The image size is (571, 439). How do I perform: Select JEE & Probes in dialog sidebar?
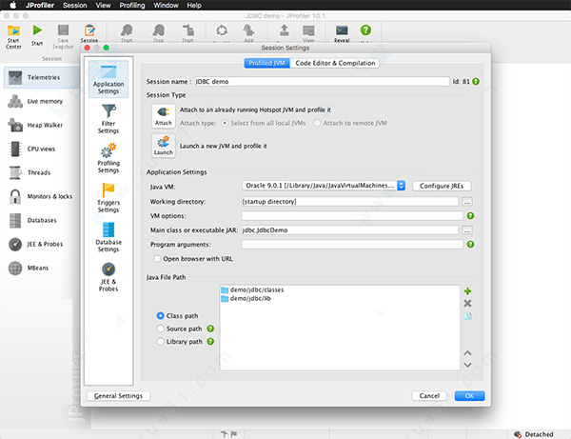(x=108, y=277)
